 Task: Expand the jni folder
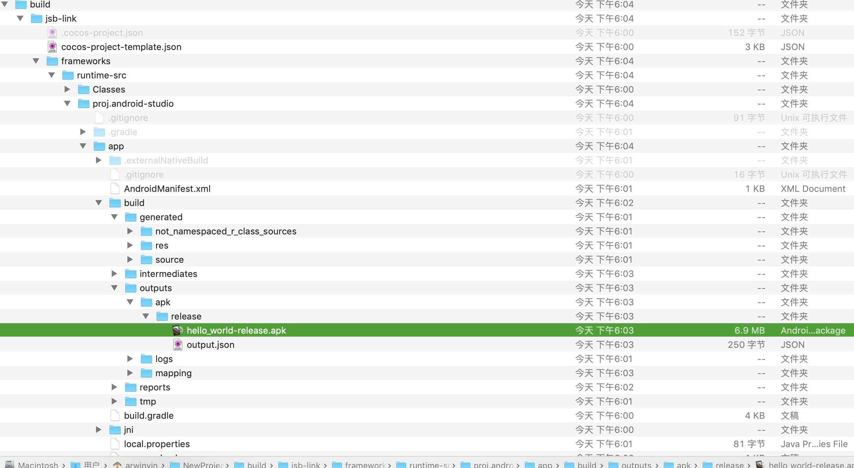click(99, 430)
